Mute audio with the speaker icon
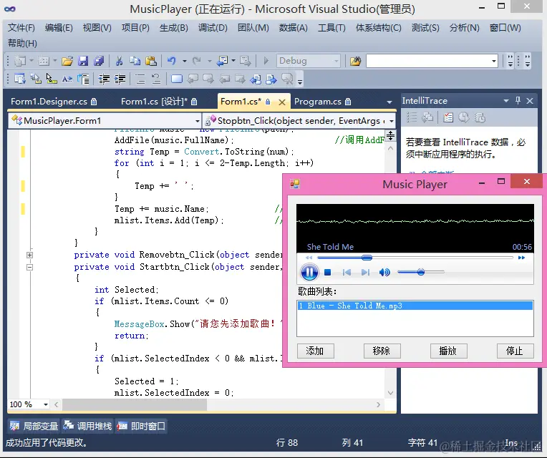This screenshot has width=547, height=458. tap(384, 272)
